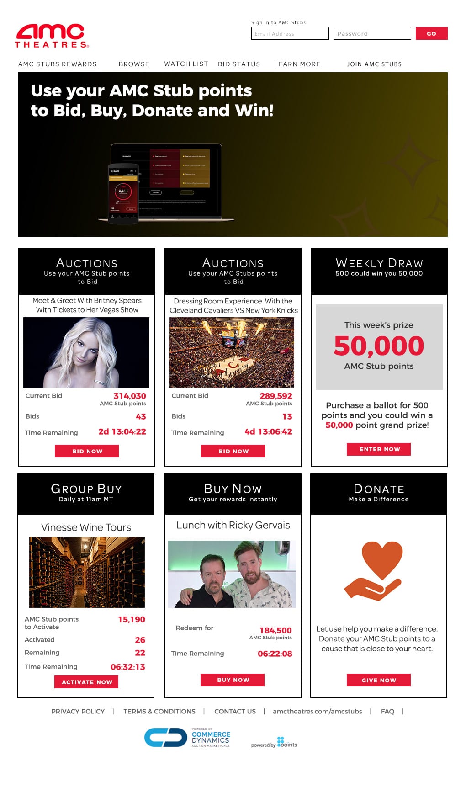Screen dimensions: 466x803
Task: Click the powered by Points logo
Action: (274, 742)
